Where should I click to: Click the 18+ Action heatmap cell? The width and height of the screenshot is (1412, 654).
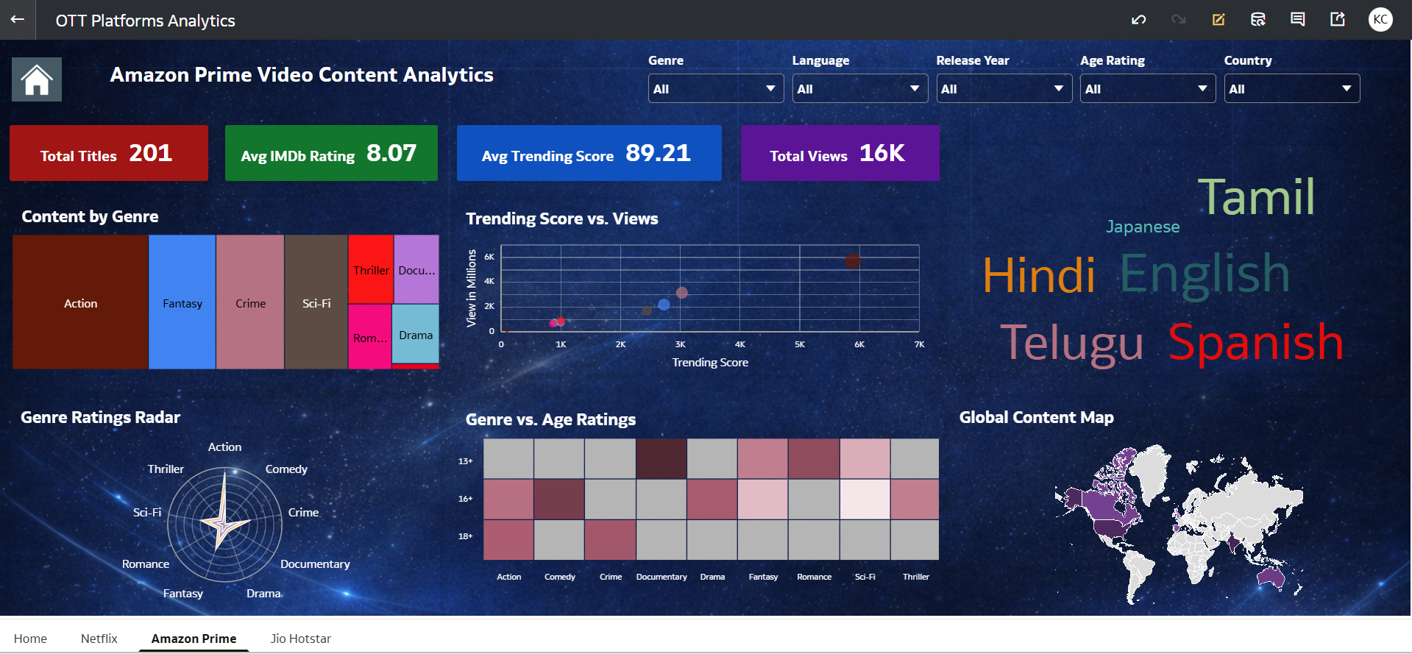pyautogui.click(x=508, y=540)
